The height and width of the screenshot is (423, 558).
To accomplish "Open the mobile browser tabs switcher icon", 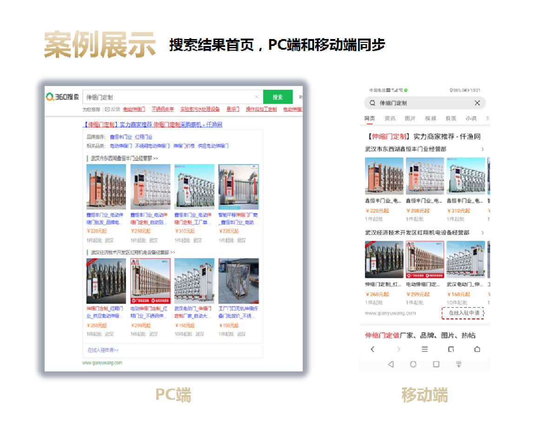I will pos(451,349).
